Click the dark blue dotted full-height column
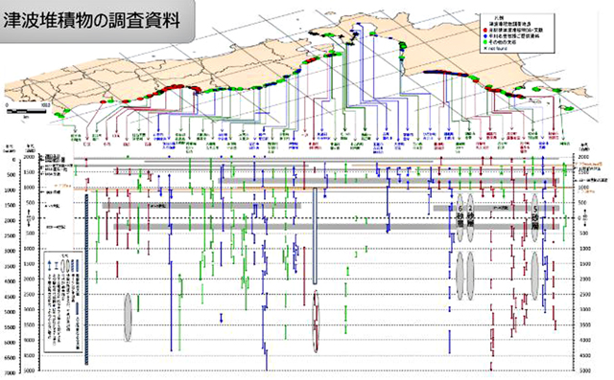This screenshot has width=614, height=380. coord(86,279)
